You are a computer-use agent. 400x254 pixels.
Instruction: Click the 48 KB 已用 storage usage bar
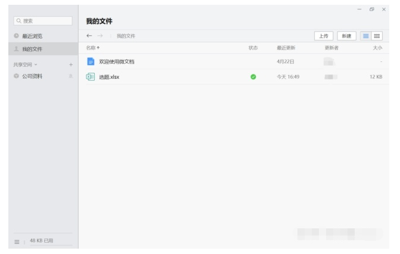[42, 240]
